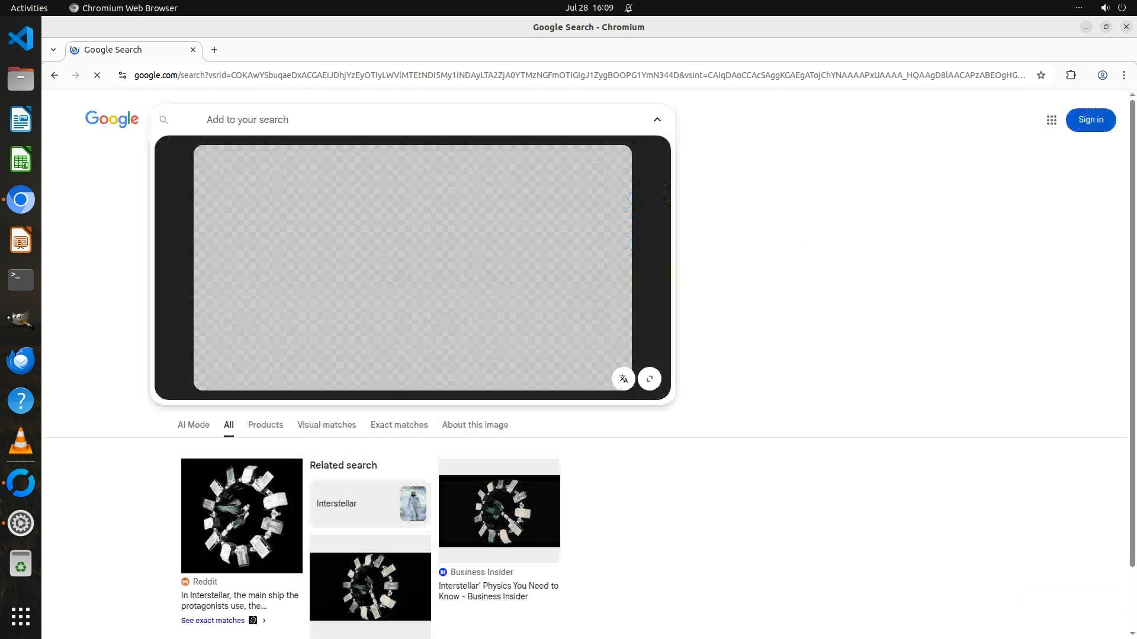Open a new tab
Viewport: 1137px width, 639px height.
click(214, 50)
